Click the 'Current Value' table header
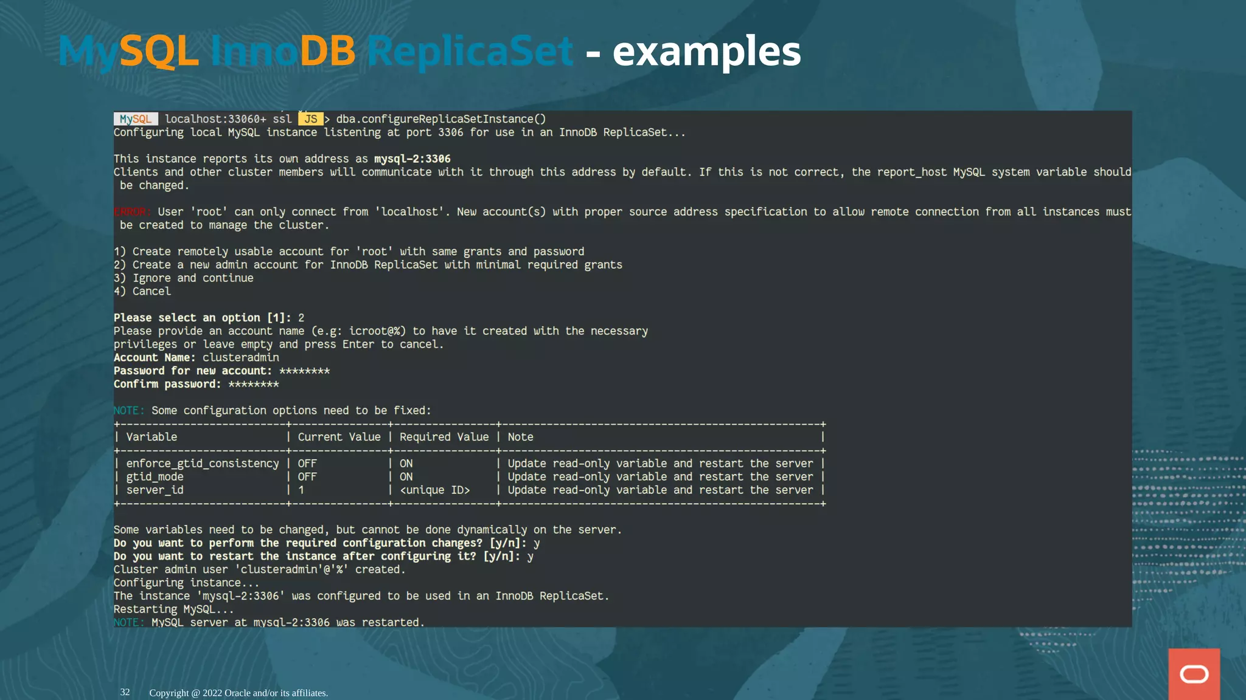Image resolution: width=1246 pixels, height=700 pixels. click(x=339, y=437)
